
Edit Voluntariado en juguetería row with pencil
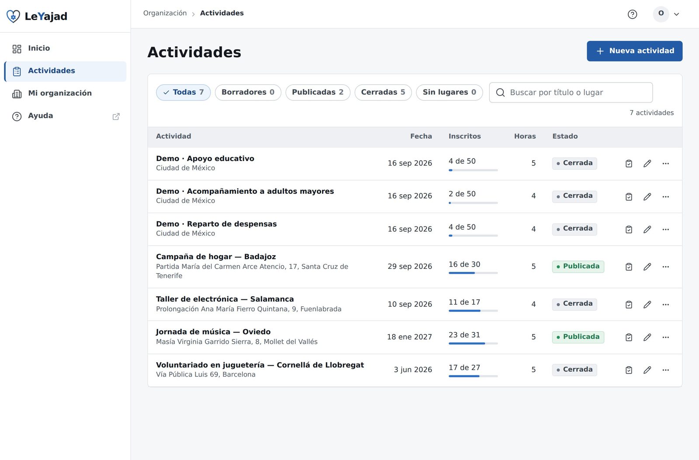[647, 370]
